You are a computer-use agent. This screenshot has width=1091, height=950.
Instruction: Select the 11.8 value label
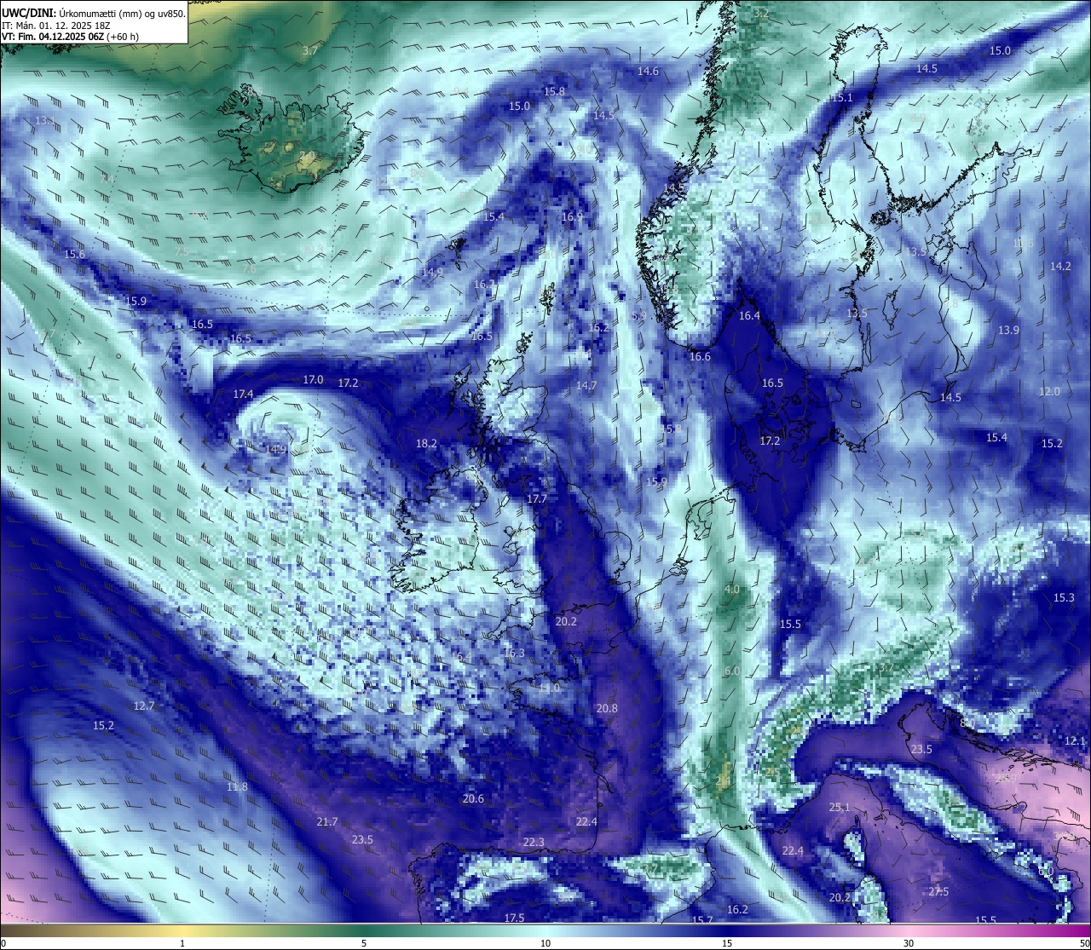click(237, 786)
